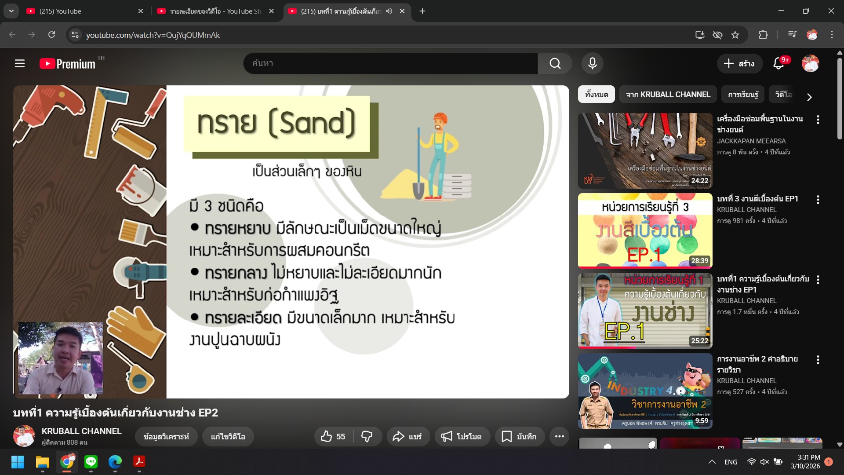Viewport: 844px width, 475px height.
Task: Open the notifications bell
Action: click(779, 64)
